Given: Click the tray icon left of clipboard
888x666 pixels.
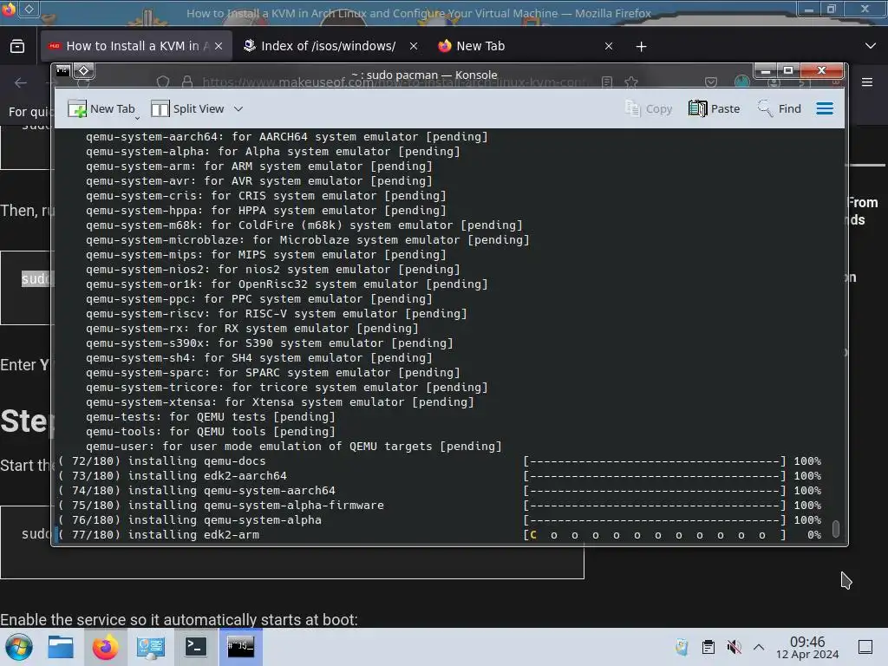Looking at the screenshot, I should click(x=682, y=647).
